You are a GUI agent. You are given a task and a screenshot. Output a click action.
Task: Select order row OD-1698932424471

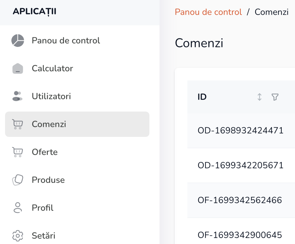tap(240, 131)
